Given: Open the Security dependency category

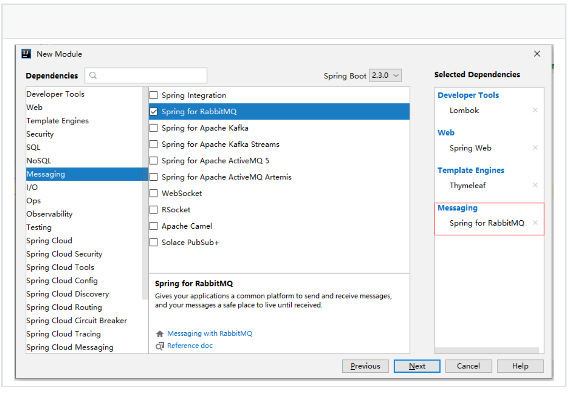Looking at the screenshot, I should coord(40,134).
